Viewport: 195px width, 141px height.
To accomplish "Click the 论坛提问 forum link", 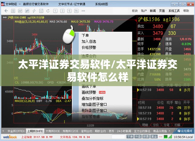I will pos(185,131).
